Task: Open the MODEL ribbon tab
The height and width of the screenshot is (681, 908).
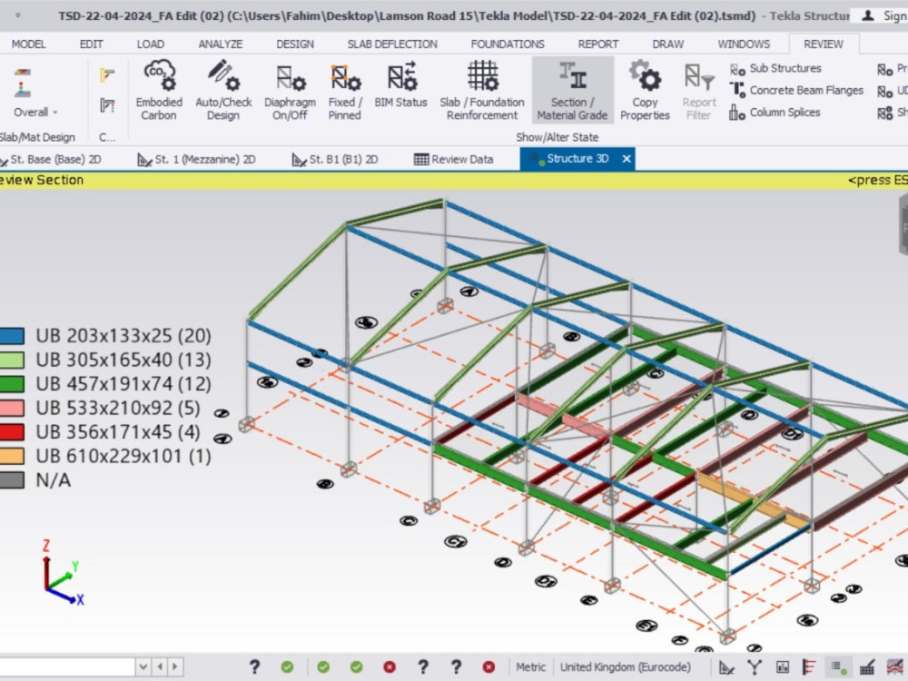Action: pyautogui.click(x=28, y=44)
